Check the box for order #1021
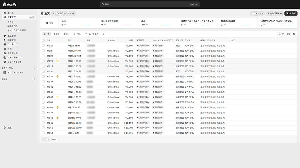 pyautogui.click(x=43, y=51)
